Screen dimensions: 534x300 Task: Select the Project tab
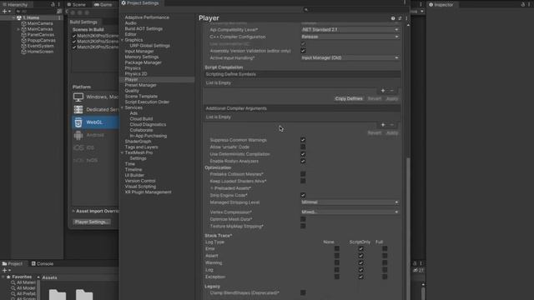13,263
